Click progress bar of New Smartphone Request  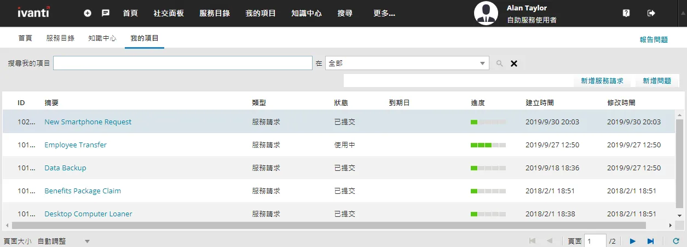pos(488,122)
